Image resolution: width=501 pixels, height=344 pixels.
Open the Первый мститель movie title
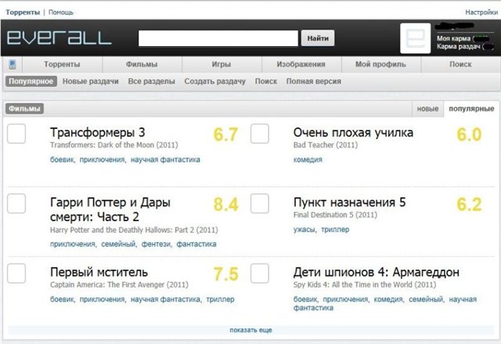pos(99,272)
